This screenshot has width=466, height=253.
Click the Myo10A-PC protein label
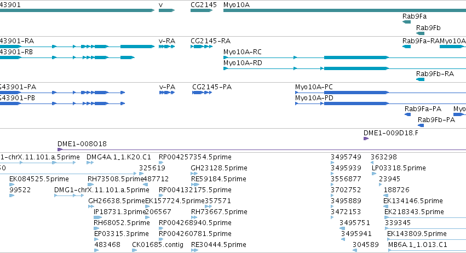click(x=314, y=87)
